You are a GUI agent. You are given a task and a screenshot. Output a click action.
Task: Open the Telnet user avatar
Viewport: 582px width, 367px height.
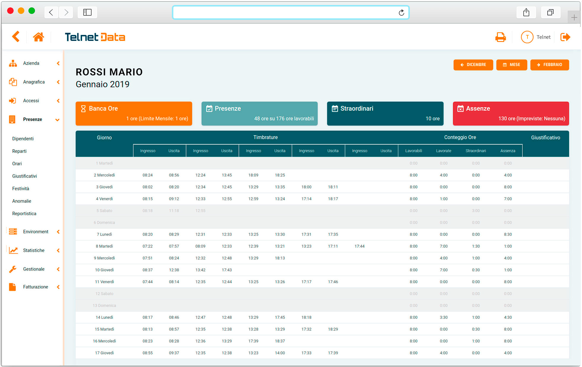click(527, 37)
